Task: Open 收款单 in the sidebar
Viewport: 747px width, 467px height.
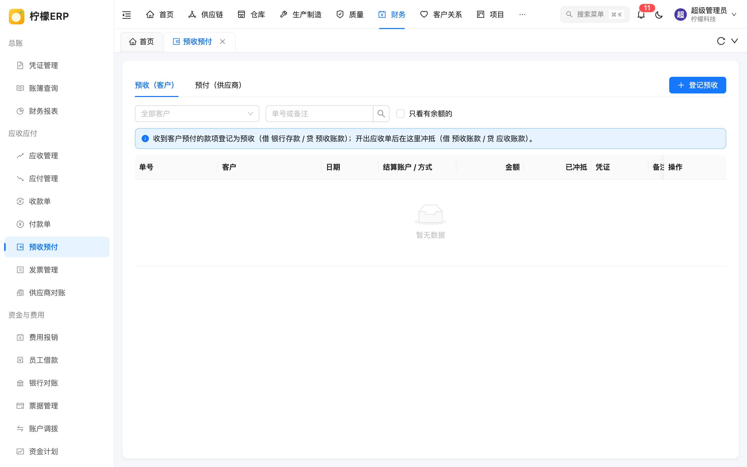Action: pos(57,201)
